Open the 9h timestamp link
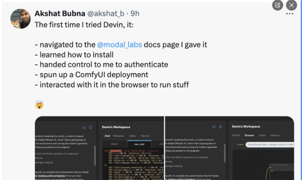The width and height of the screenshot is (305, 180). 135,13
